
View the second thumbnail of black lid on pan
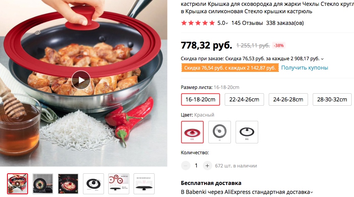click(43, 184)
